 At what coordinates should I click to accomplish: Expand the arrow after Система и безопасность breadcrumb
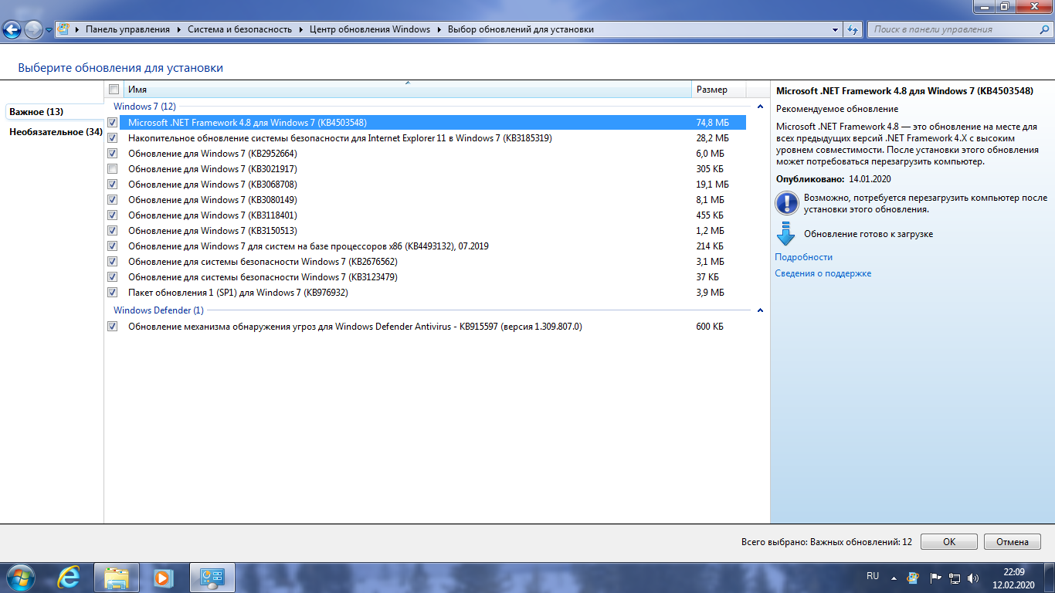click(x=300, y=29)
